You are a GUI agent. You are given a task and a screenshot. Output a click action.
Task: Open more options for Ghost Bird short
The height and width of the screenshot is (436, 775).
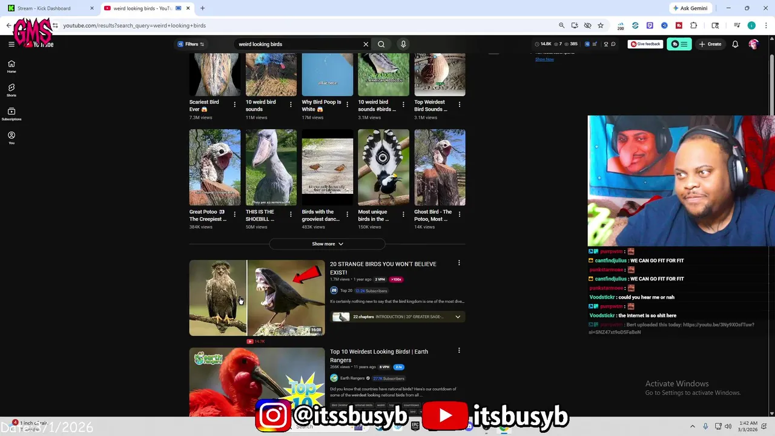click(460, 214)
